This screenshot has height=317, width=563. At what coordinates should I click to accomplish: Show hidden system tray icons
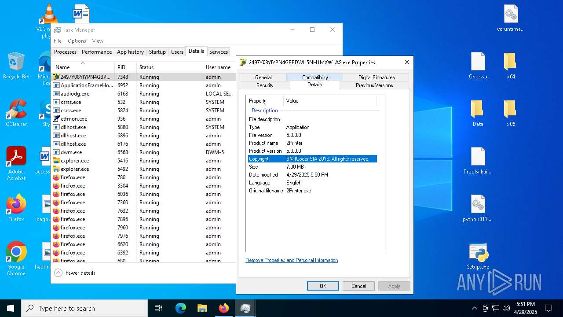(474, 308)
